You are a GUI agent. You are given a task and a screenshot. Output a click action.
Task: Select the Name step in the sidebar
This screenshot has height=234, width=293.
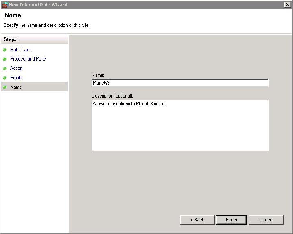16,87
